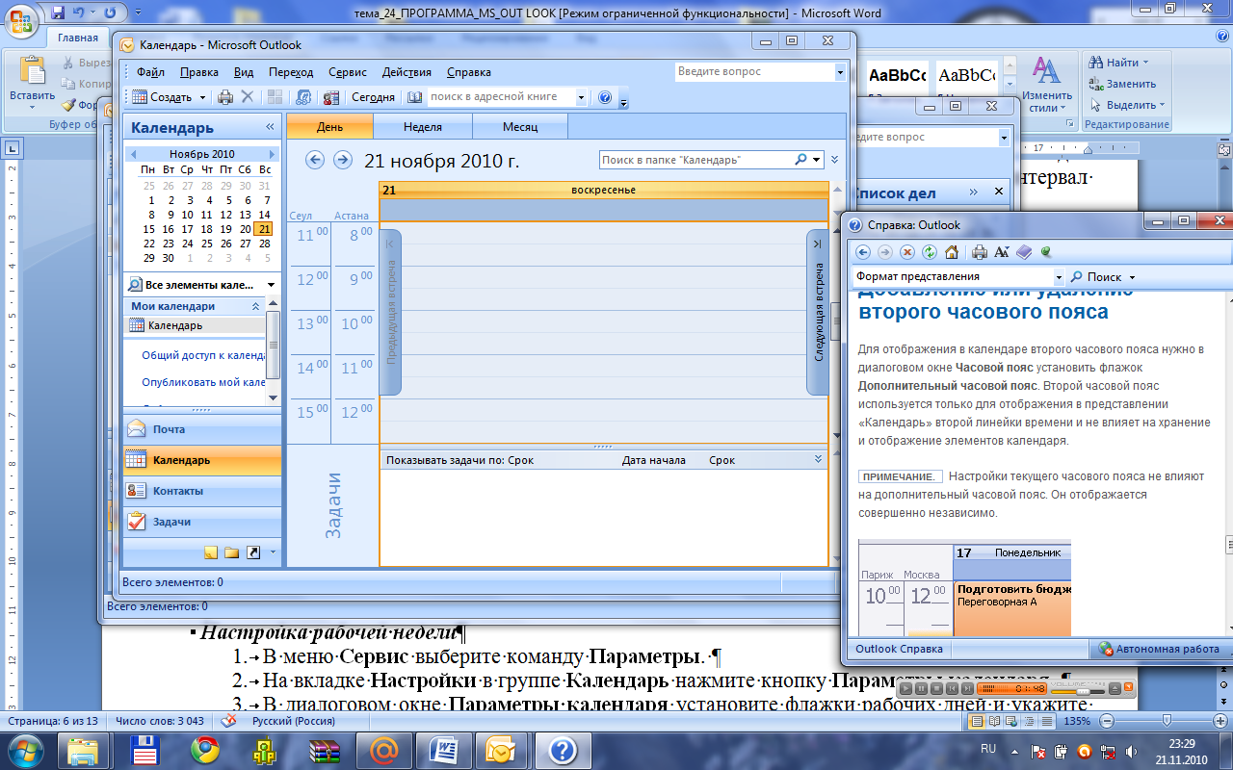Click Word zoom in plus button
This screenshot has height=770, width=1233.
point(1221,720)
